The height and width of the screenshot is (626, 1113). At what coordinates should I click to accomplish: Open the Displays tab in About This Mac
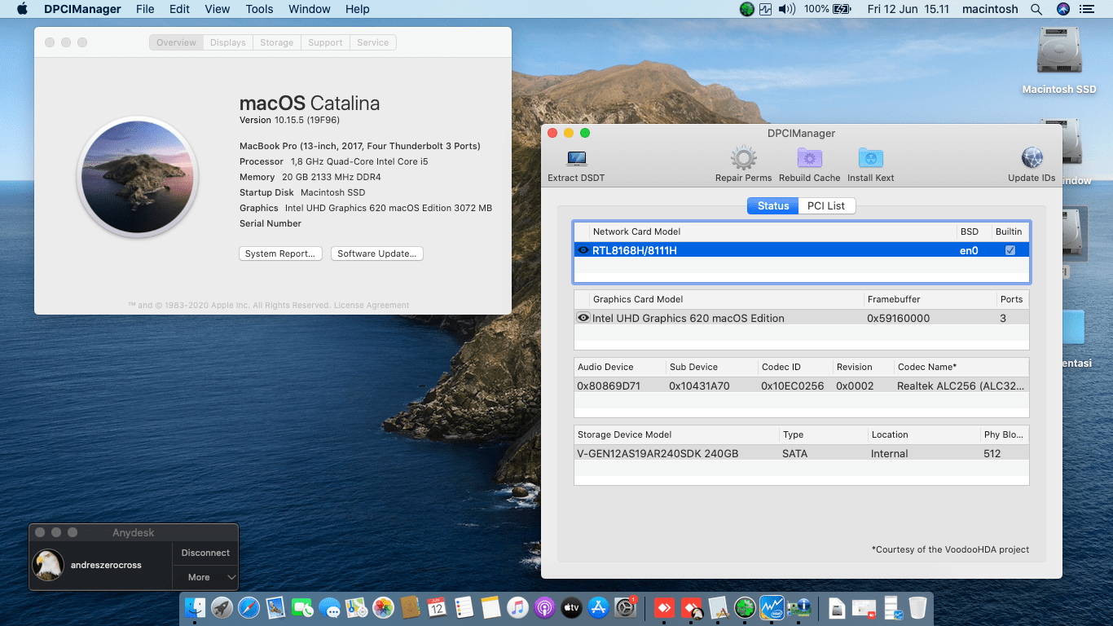point(227,42)
